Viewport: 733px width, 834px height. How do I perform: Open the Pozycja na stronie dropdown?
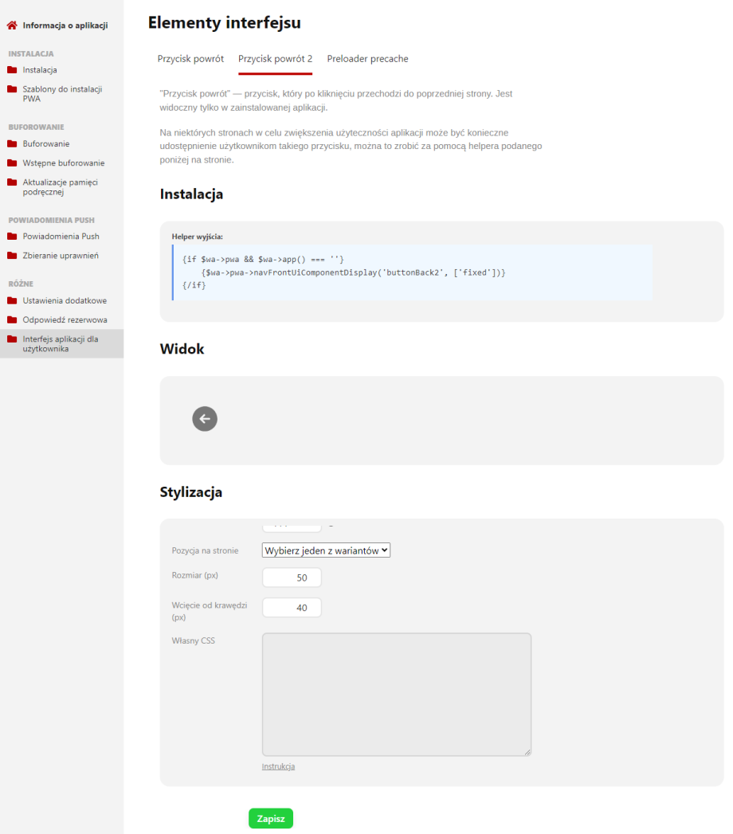[x=326, y=550]
